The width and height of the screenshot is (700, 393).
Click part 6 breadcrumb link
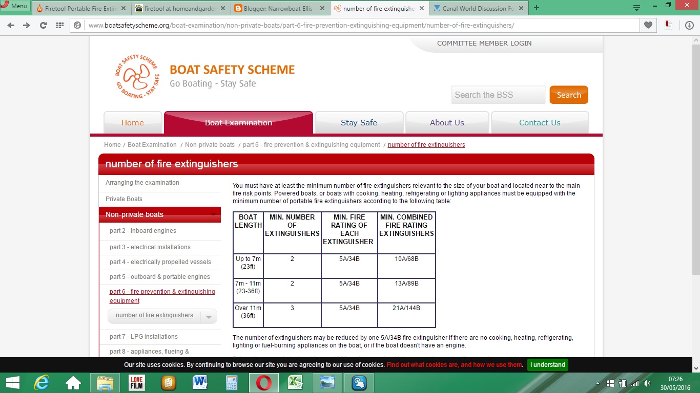(x=312, y=145)
